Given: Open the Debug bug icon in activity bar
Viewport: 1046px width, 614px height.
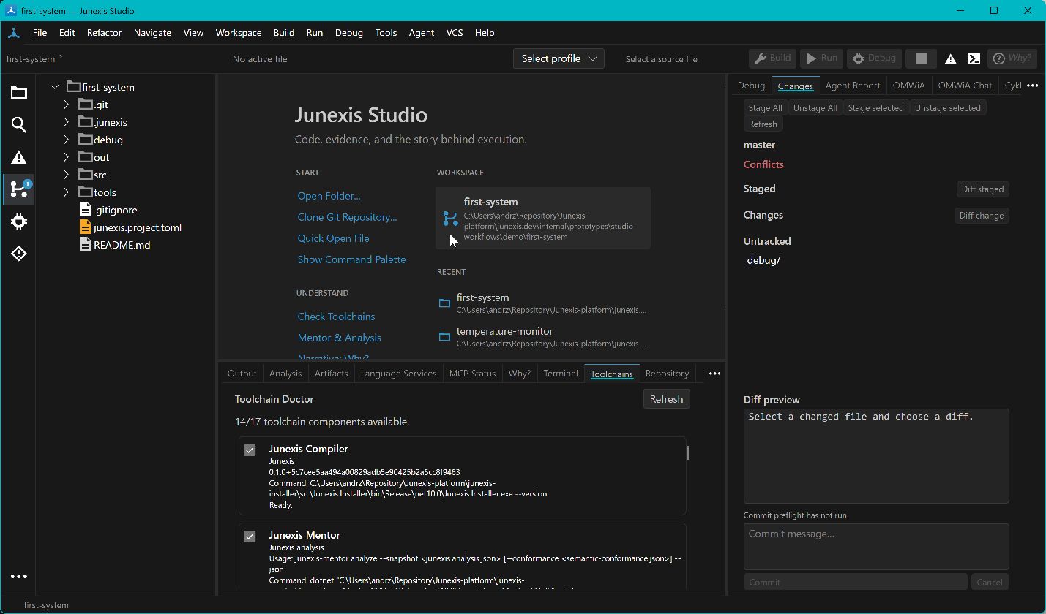Looking at the screenshot, I should [x=19, y=221].
